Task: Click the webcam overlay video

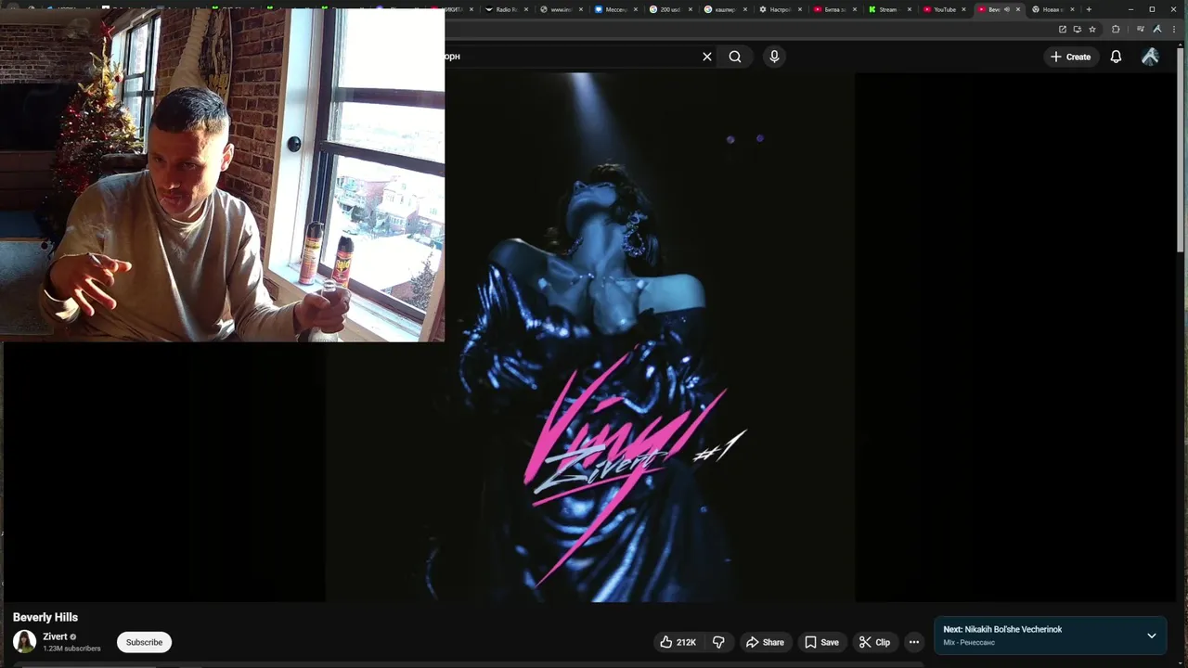Action: tap(223, 175)
